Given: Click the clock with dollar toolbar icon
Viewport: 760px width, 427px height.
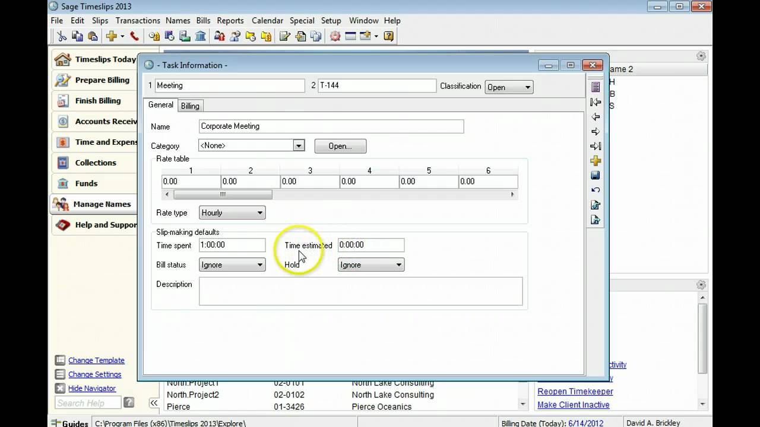Looking at the screenshot, I should [154, 36].
